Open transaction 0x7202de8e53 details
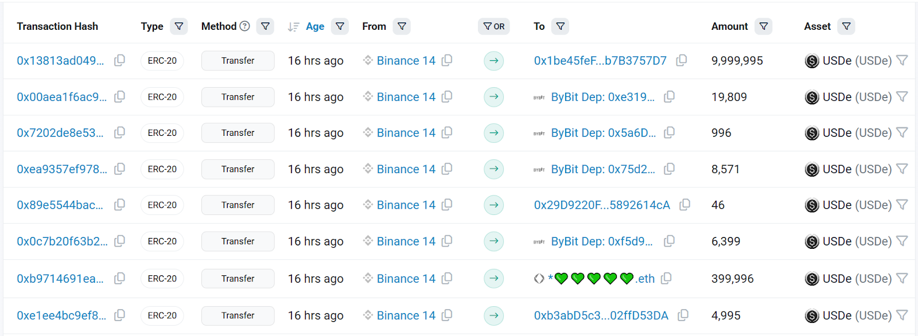The height and width of the screenshot is (336, 918). pos(60,132)
